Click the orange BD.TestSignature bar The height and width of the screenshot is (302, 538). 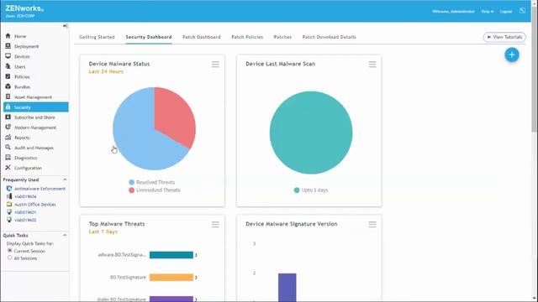pos(171,278)
